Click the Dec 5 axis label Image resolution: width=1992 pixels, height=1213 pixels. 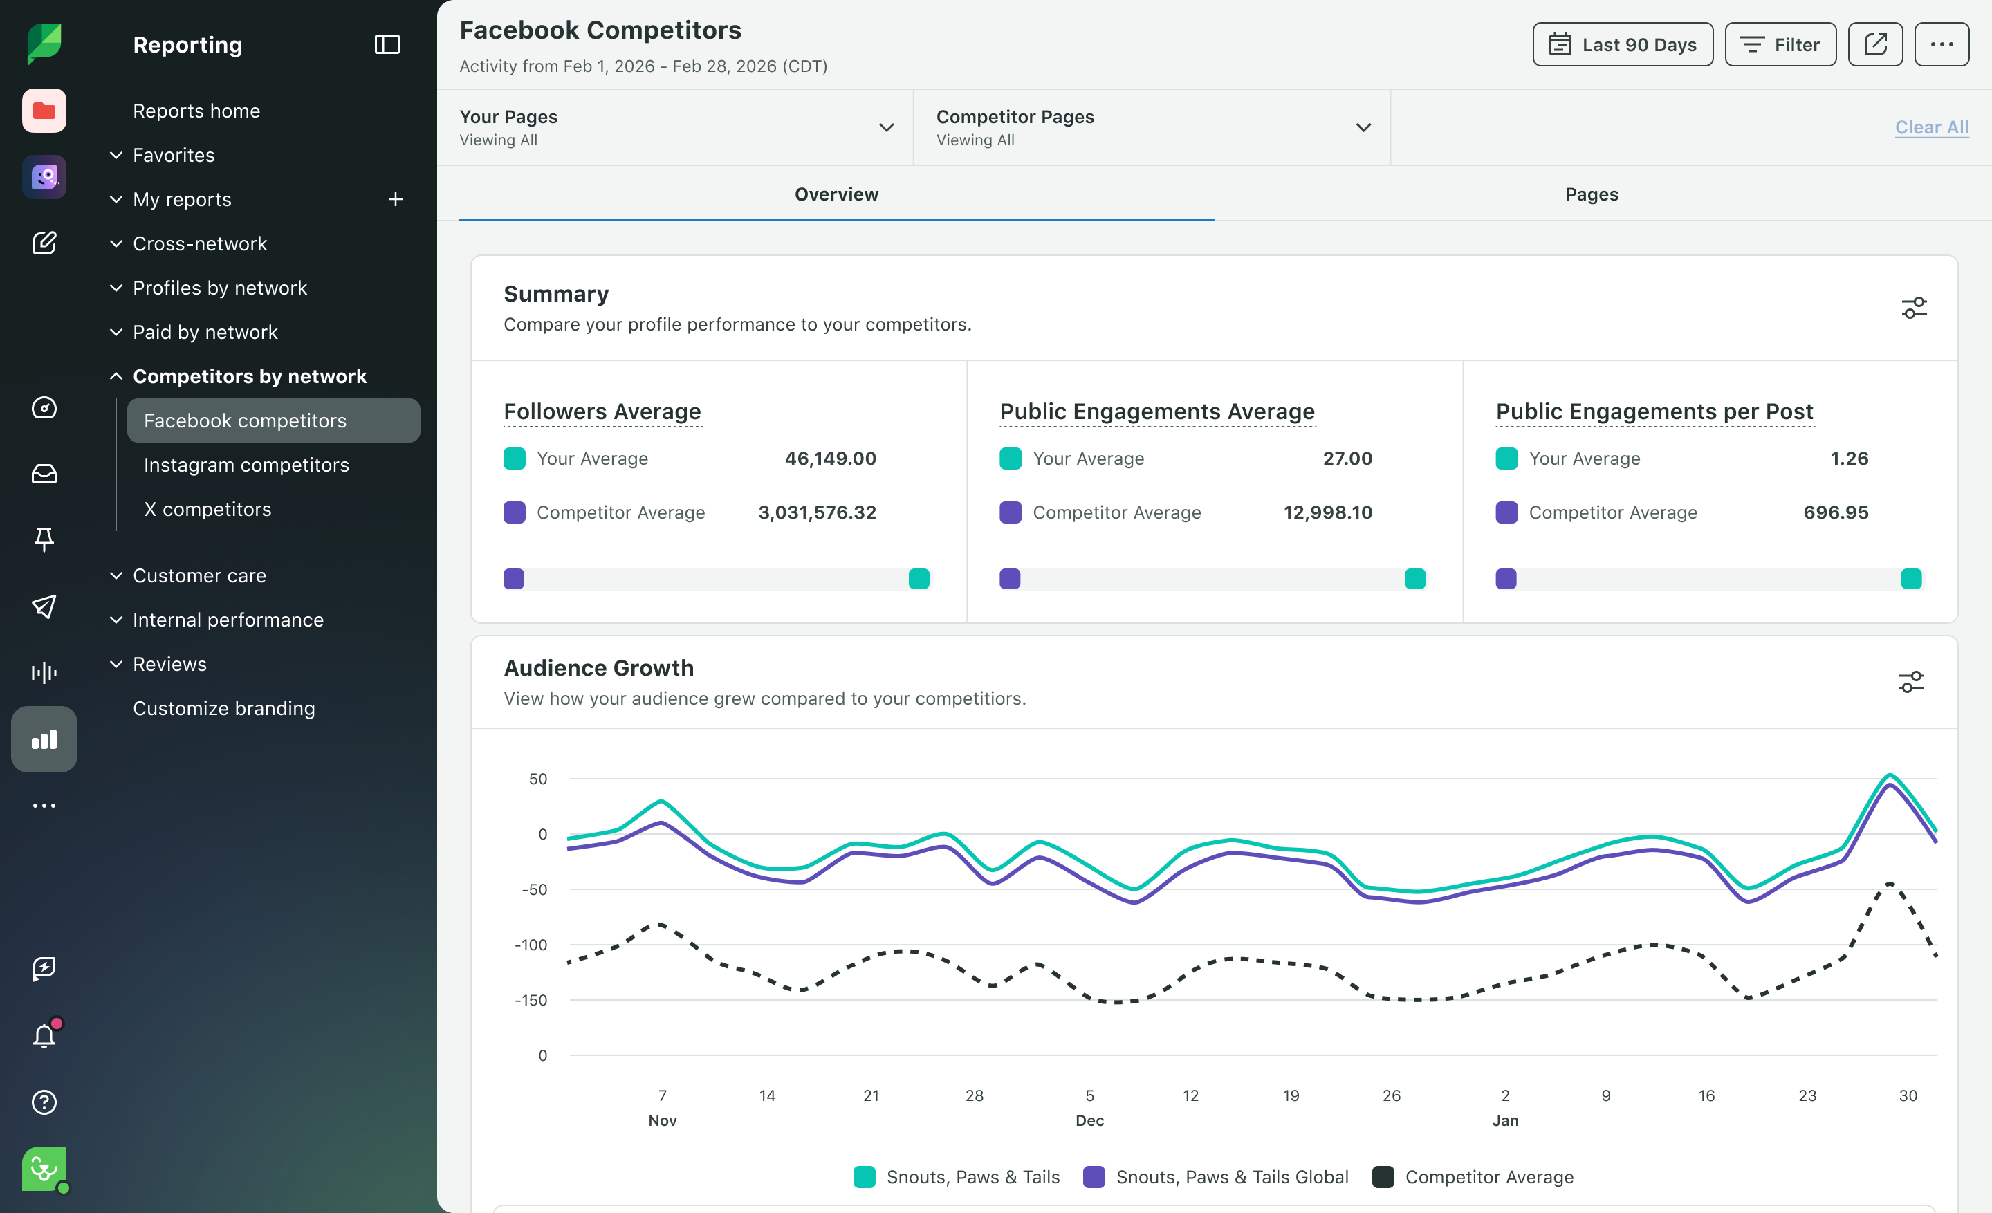(x=1089, y=1107)
